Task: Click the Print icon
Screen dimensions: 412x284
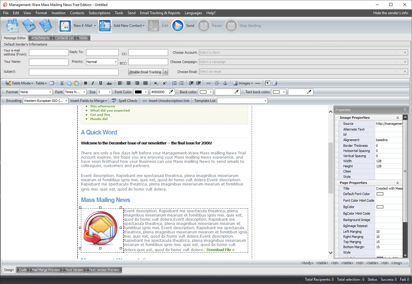Action: [x=275, y=83]
